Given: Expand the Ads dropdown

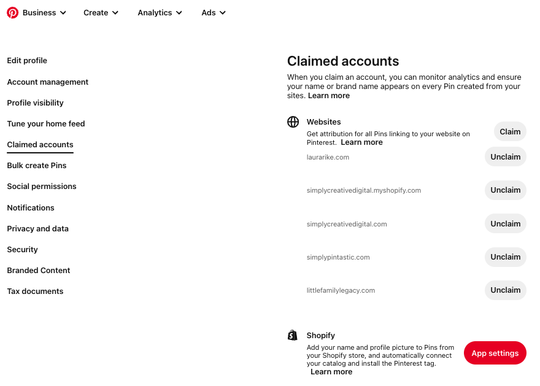Looking at the screenshot, I should pos(214,13).
